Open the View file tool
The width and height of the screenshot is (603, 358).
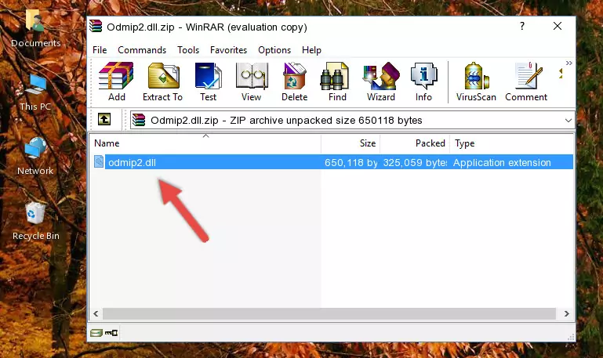[x=252, y=81]
